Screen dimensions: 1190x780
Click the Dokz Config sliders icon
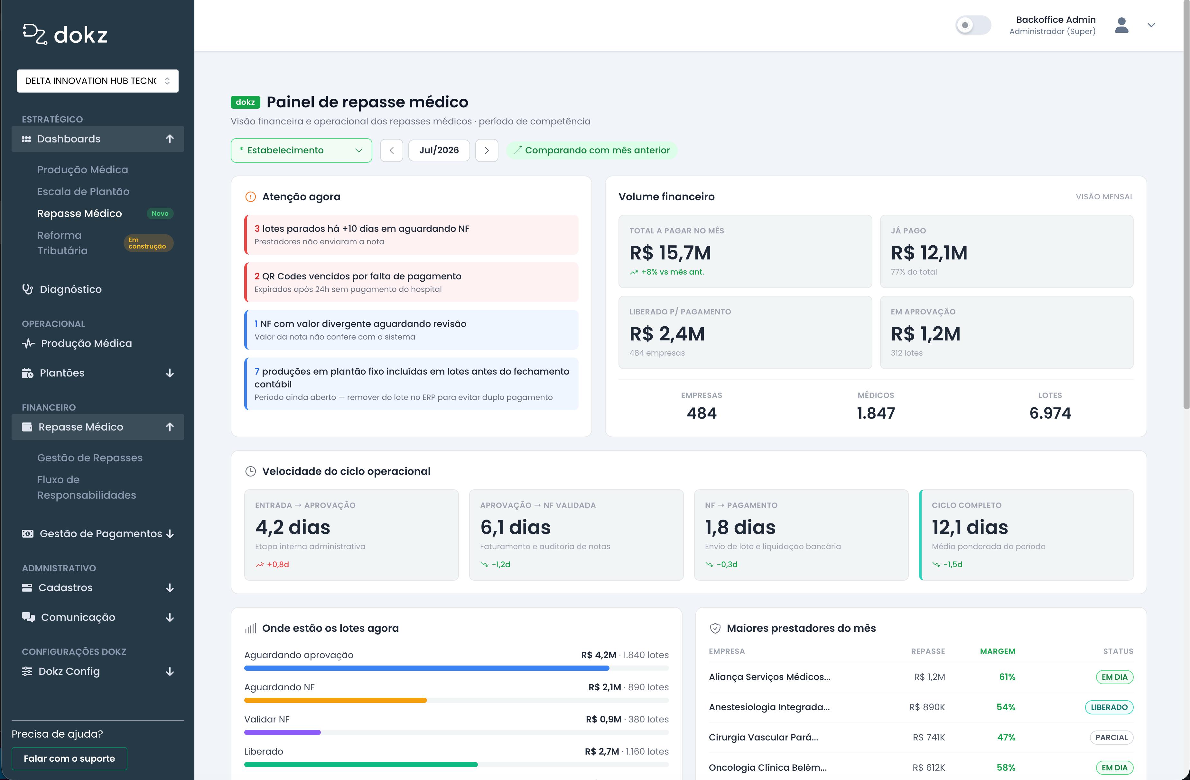click(x=27, y=671)
